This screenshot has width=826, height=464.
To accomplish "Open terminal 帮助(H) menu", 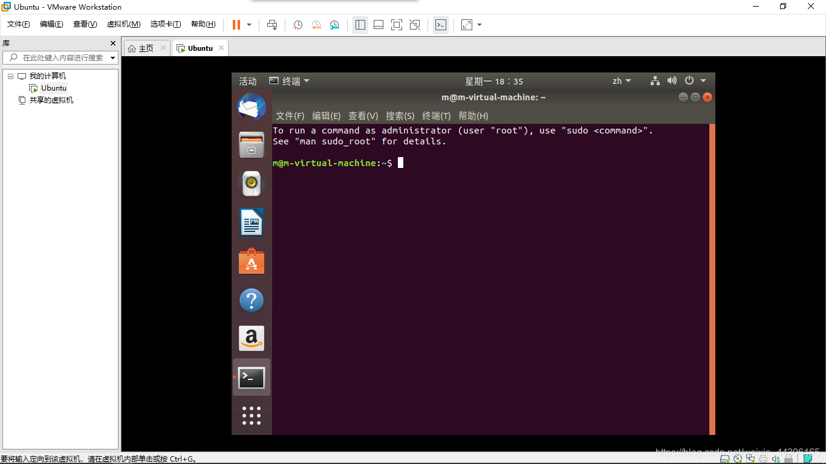I will pyautogui.click(x=473, y=116).
